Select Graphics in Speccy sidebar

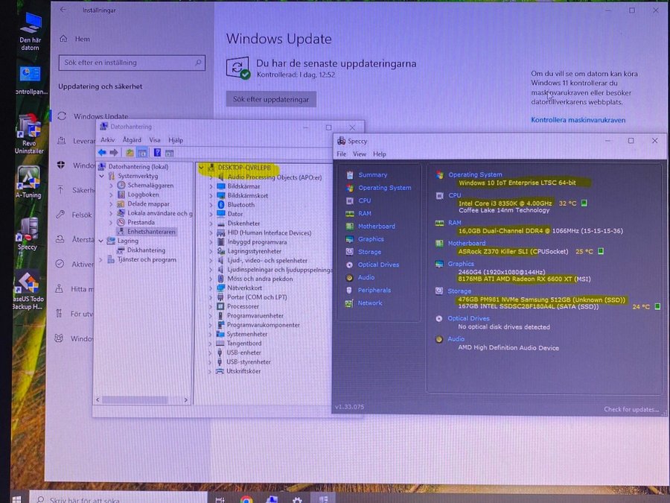[x=371, y=239]
